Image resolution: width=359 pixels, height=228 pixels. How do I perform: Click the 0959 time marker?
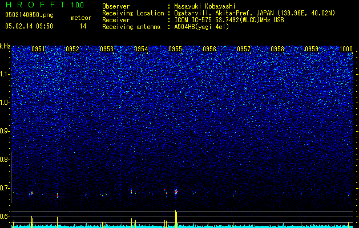(312, 49)
